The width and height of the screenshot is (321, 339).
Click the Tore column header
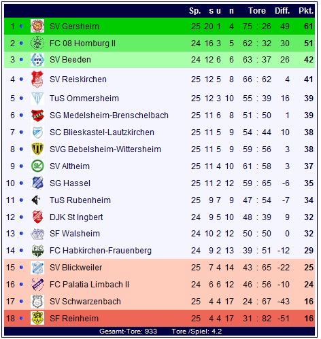[x=257, y=11]
